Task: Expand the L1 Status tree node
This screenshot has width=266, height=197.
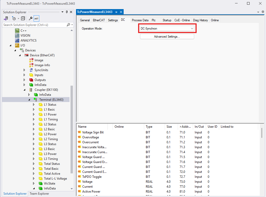Action: (x=34, y=105)
